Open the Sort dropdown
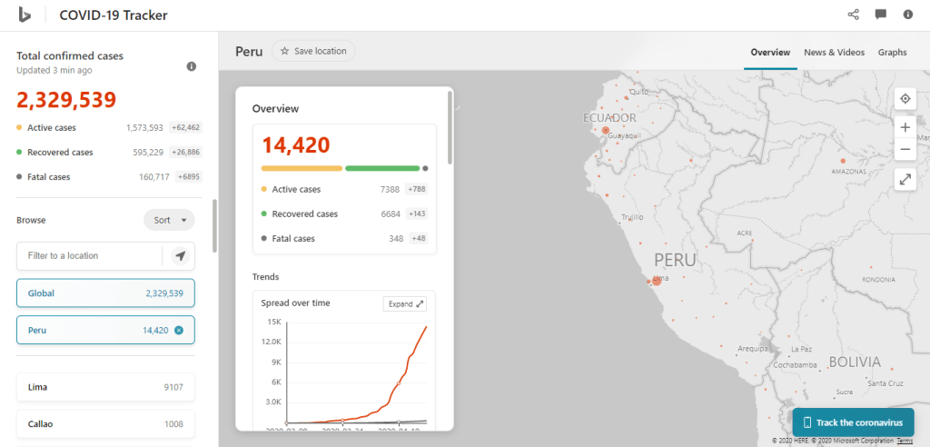The height and width of the screenshot is (447, 930). (169, 220)
